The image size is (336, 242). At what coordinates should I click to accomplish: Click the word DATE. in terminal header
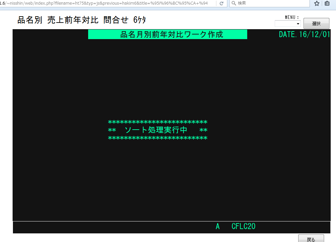pos(288,34)
